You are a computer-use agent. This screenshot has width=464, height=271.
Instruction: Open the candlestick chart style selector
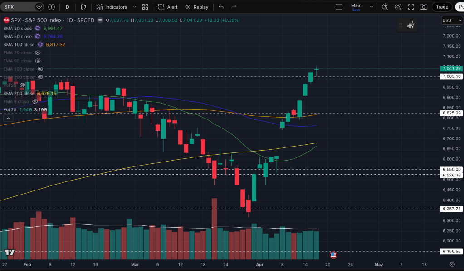pos(83,7)
